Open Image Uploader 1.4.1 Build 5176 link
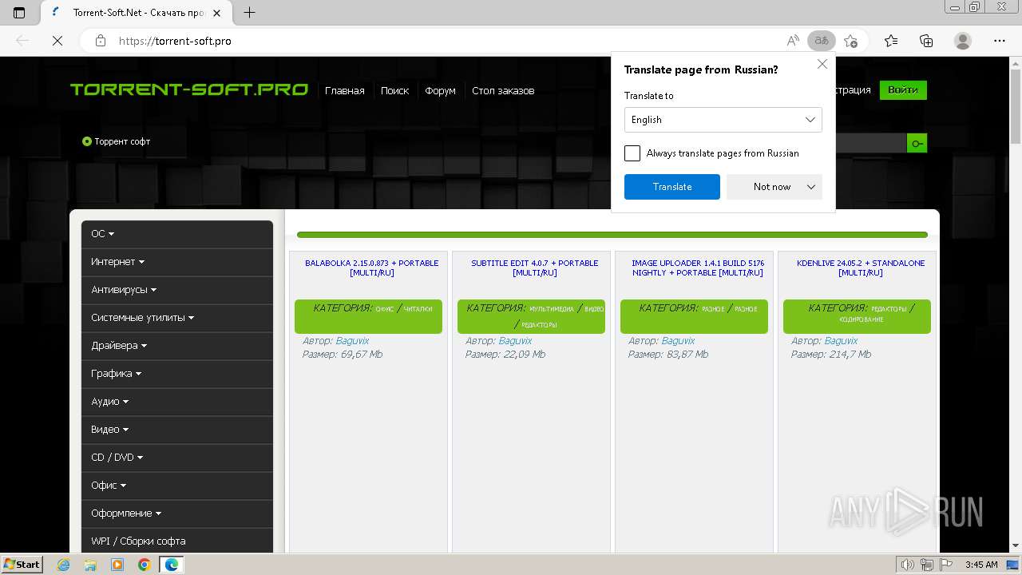1022x575 pixels. pos(698,268)
